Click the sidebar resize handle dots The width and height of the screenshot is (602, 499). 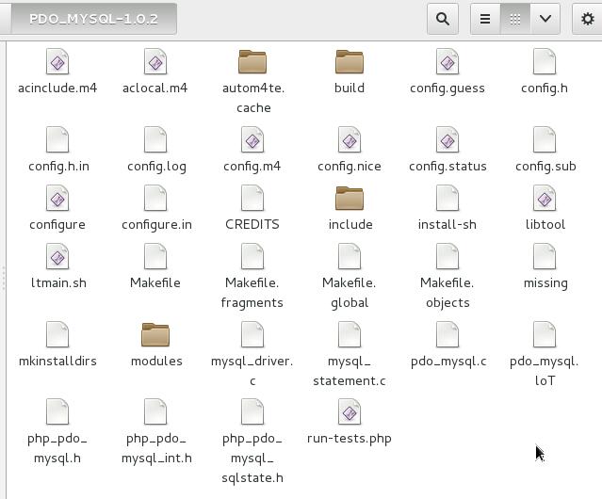[x=4, y=277]
